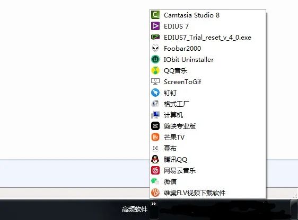Click the show desktop strip on the taskbar
Viewport: 298px width, 220px height.
294,209
